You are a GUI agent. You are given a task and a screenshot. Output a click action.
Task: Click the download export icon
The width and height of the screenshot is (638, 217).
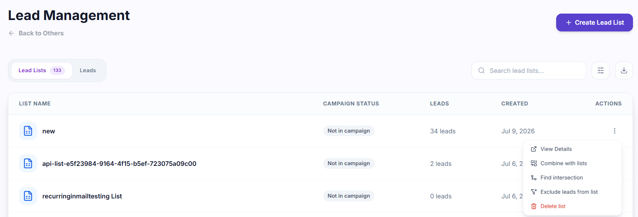pyautogui.click(x=624, y=70)
